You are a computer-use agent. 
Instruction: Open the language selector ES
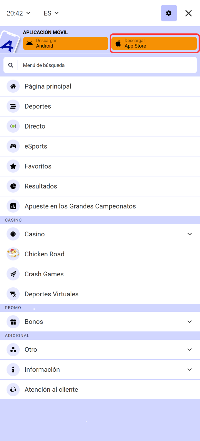click(x=51, y=13)
